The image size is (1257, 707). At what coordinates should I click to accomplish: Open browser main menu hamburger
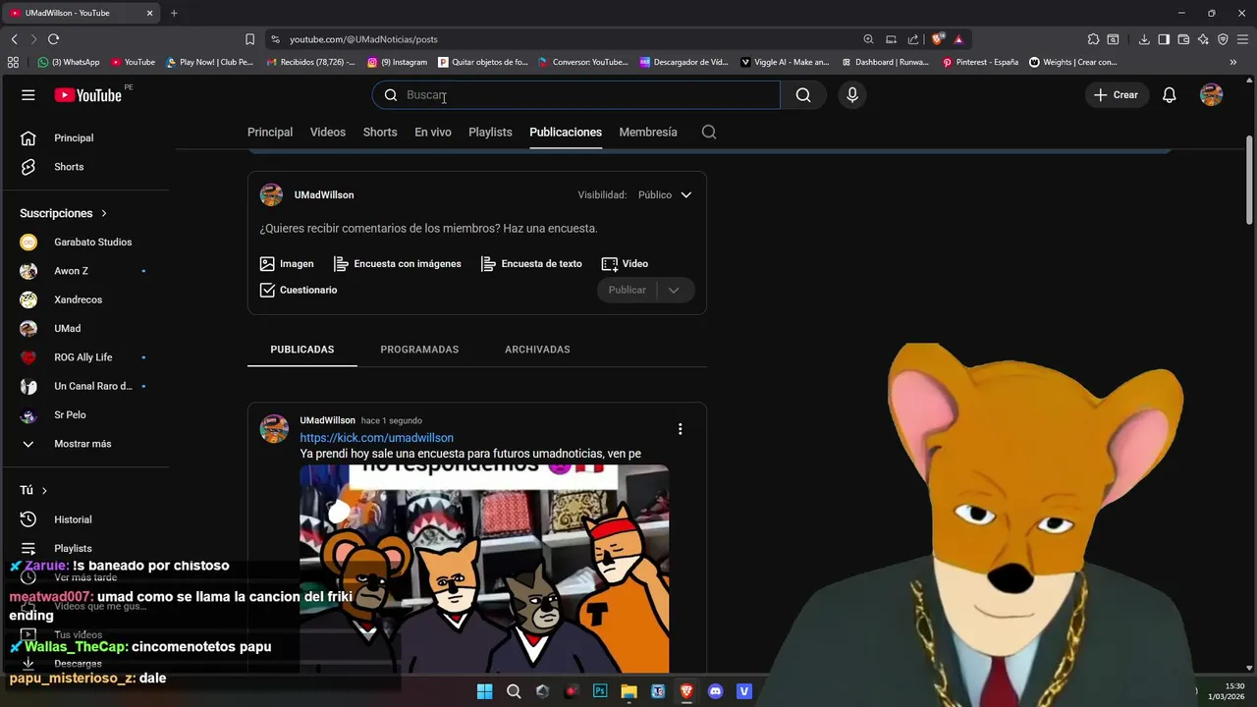1242,39
